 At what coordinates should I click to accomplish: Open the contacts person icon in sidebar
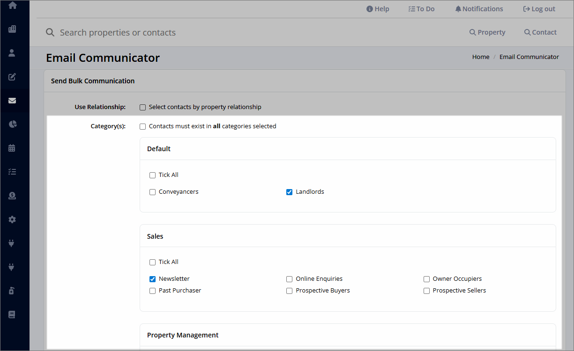tap(12, 53)
